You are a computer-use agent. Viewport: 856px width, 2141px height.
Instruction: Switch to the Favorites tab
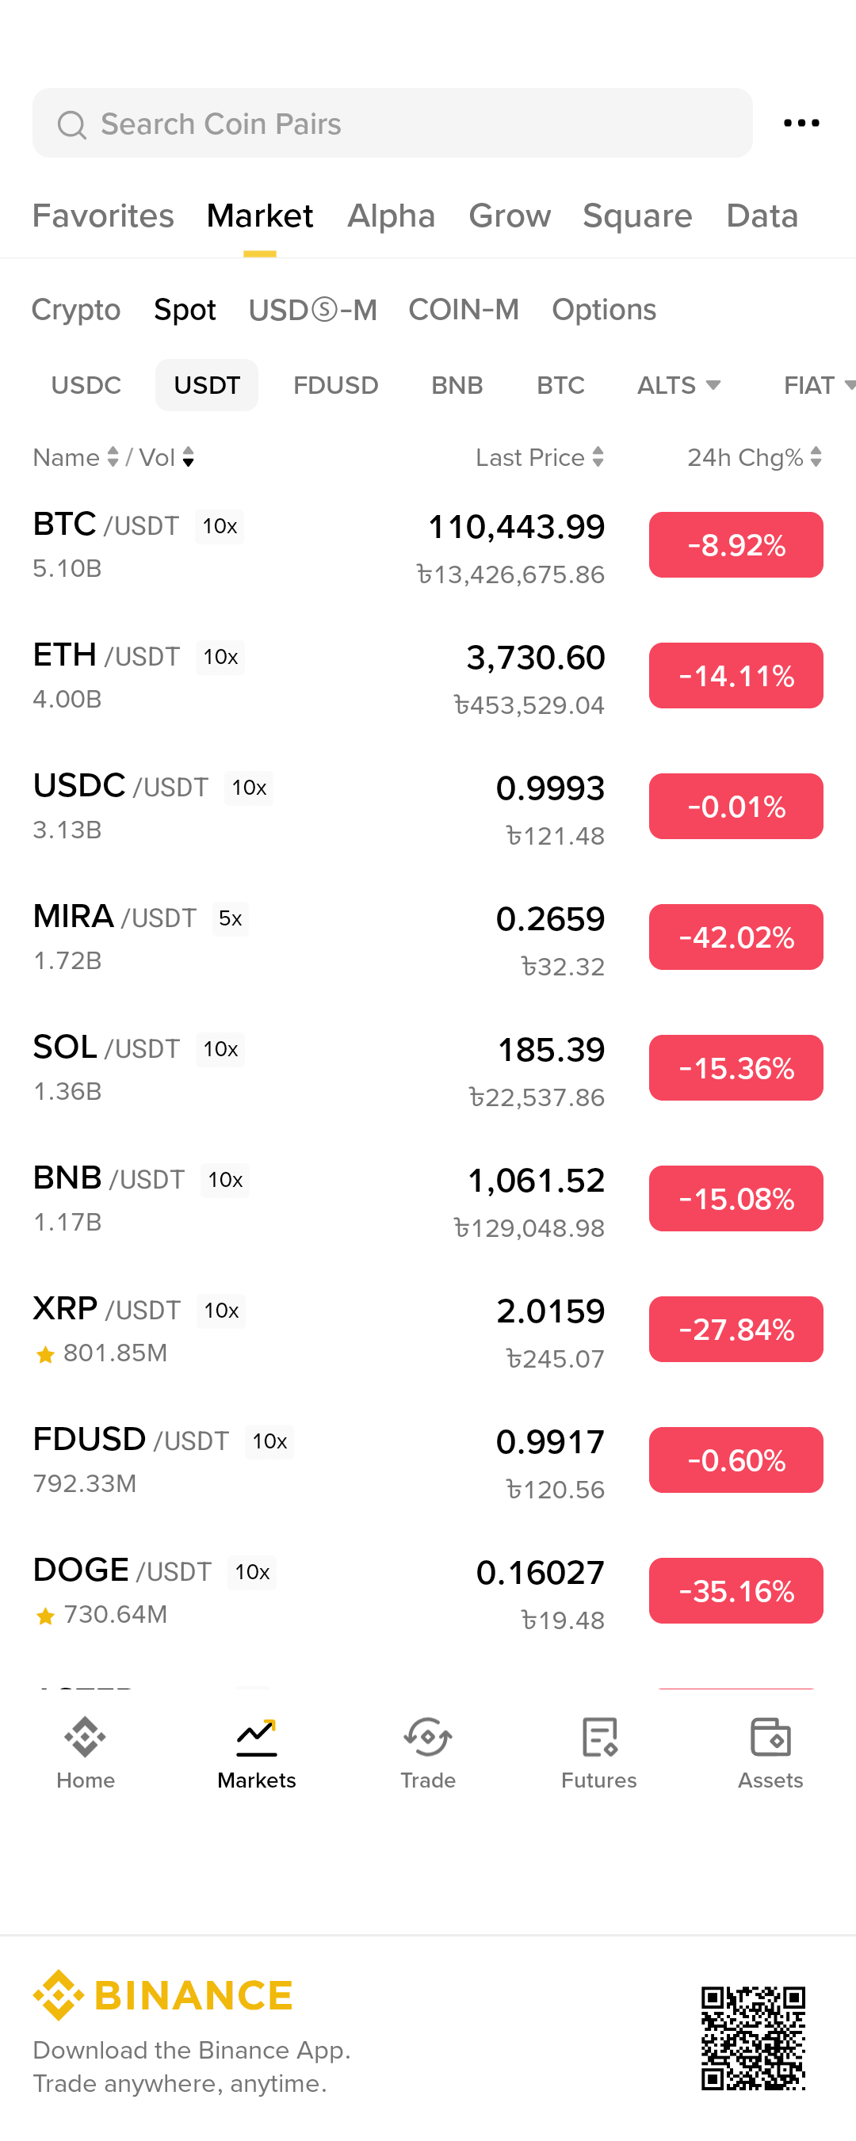tap(103, 216)
